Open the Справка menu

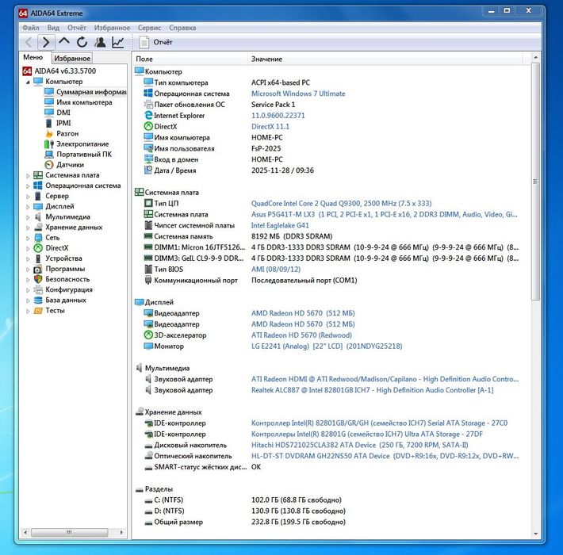coord(182,28)
